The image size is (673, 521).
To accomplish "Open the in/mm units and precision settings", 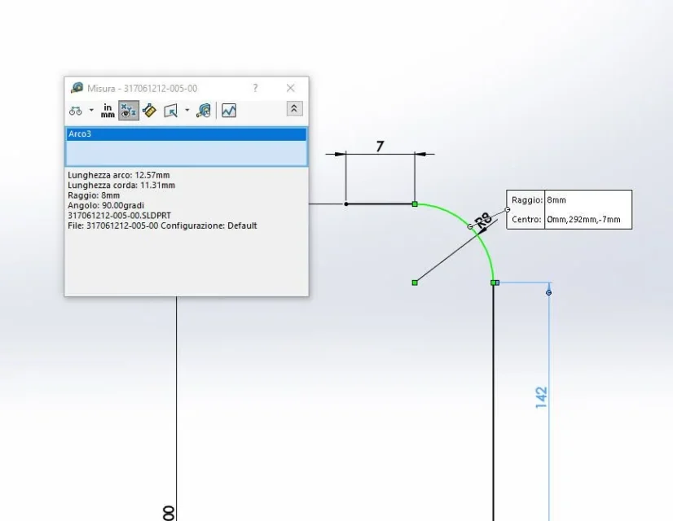I will (108, 111).
